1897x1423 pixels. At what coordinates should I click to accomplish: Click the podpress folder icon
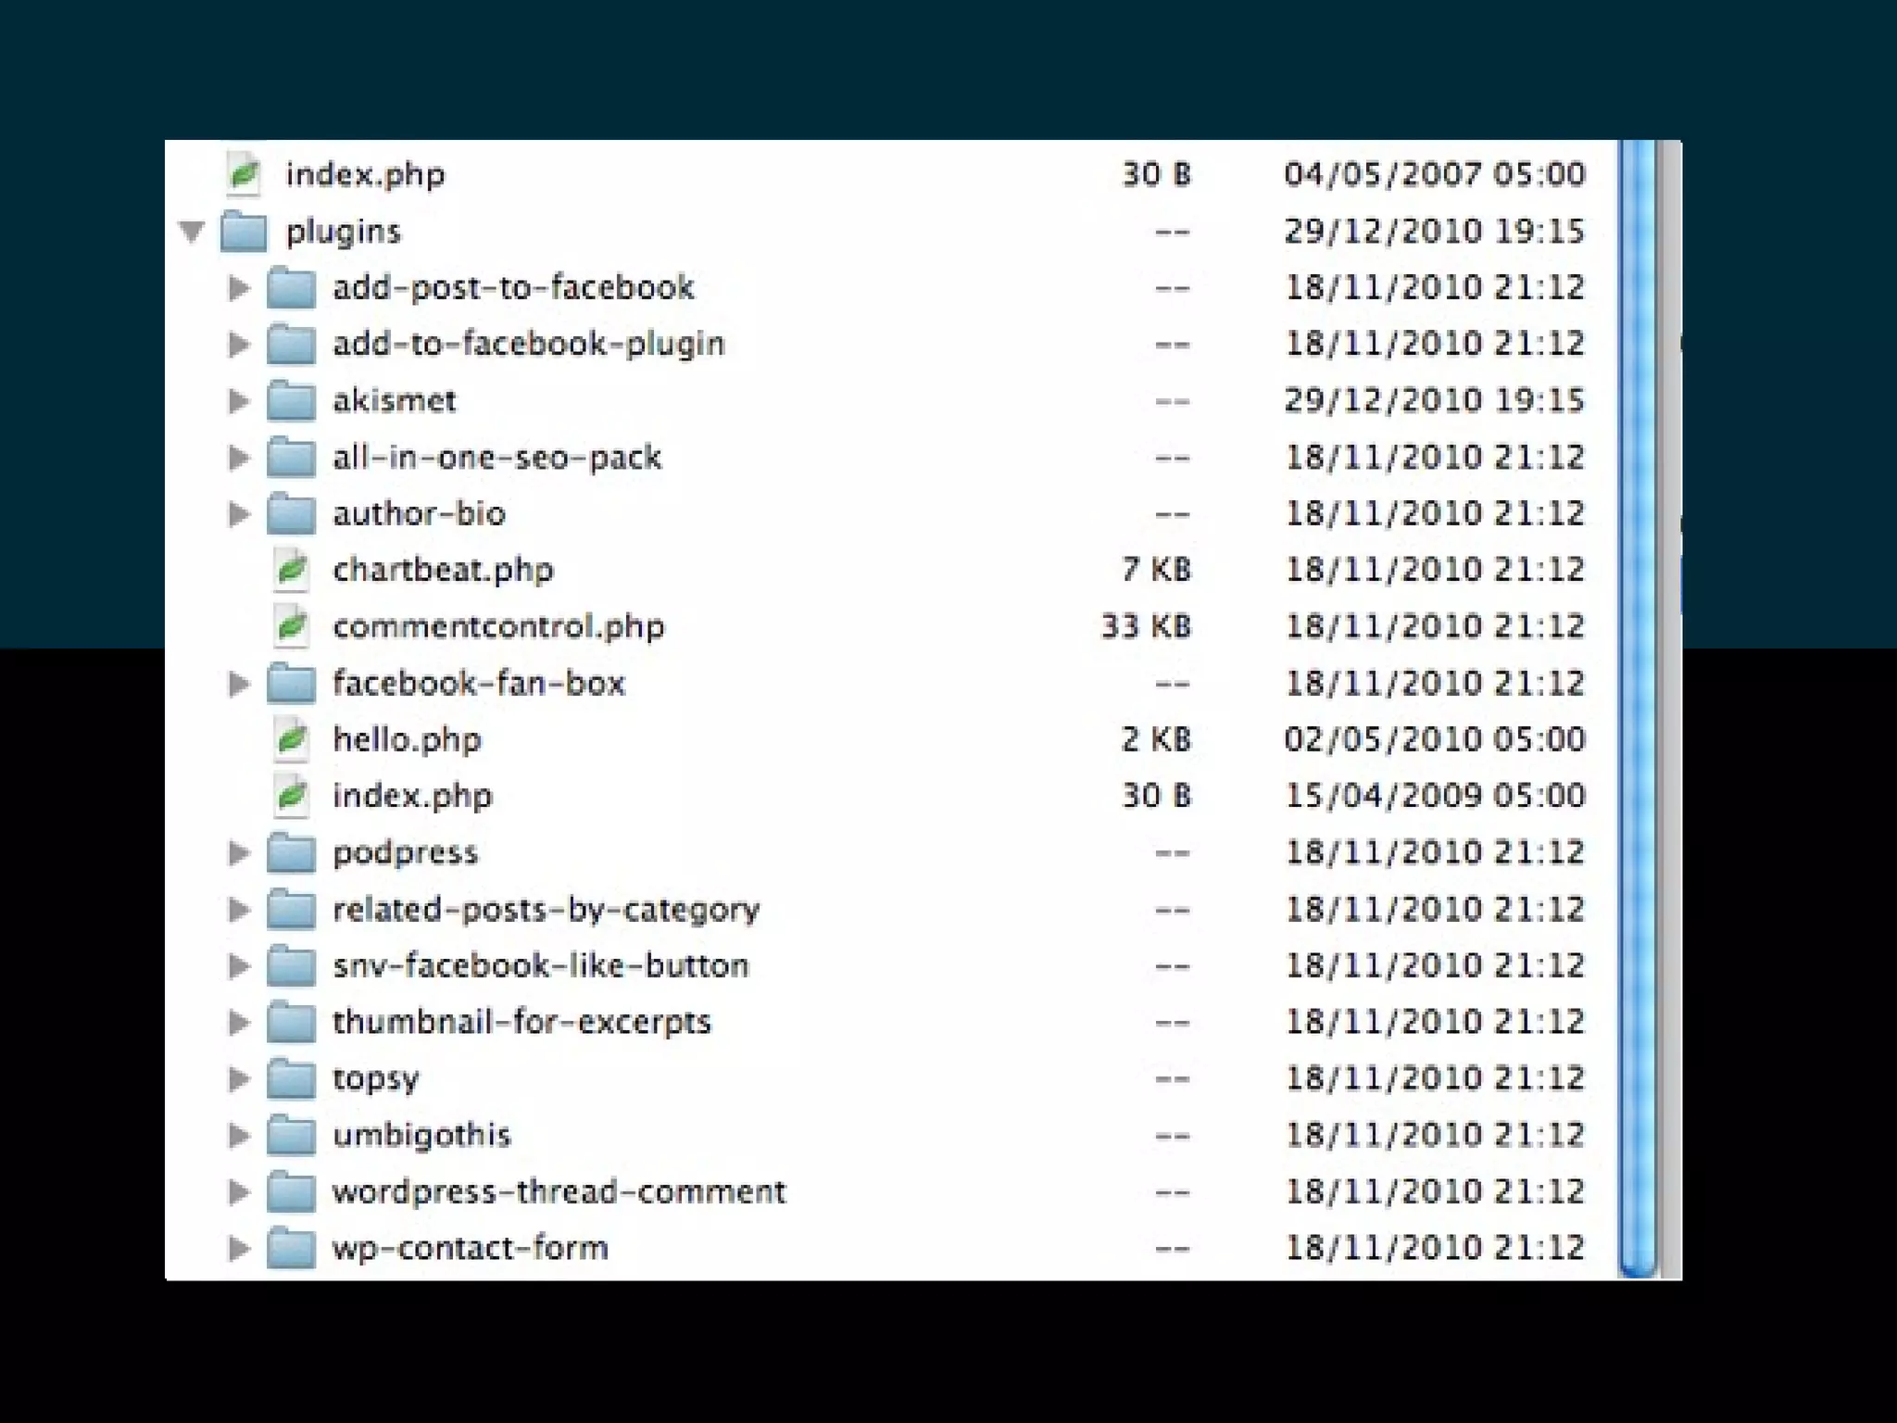coord(291,852)
